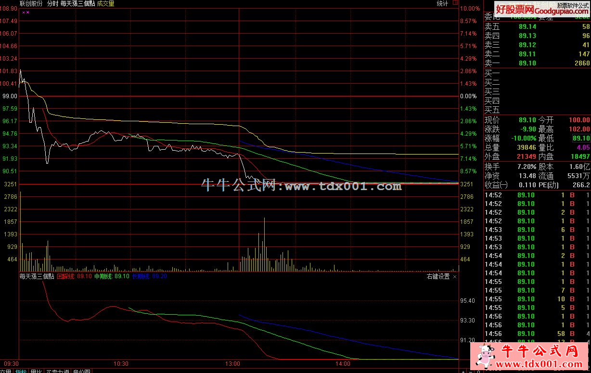Click the 净资 value 13.48
The height and width of the screenshot is (373, 591).
click(528, 176)
